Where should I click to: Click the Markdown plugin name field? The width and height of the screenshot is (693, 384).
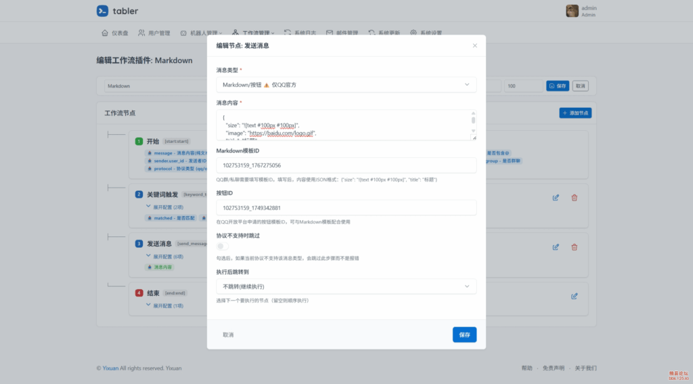(x=156, y=86)
